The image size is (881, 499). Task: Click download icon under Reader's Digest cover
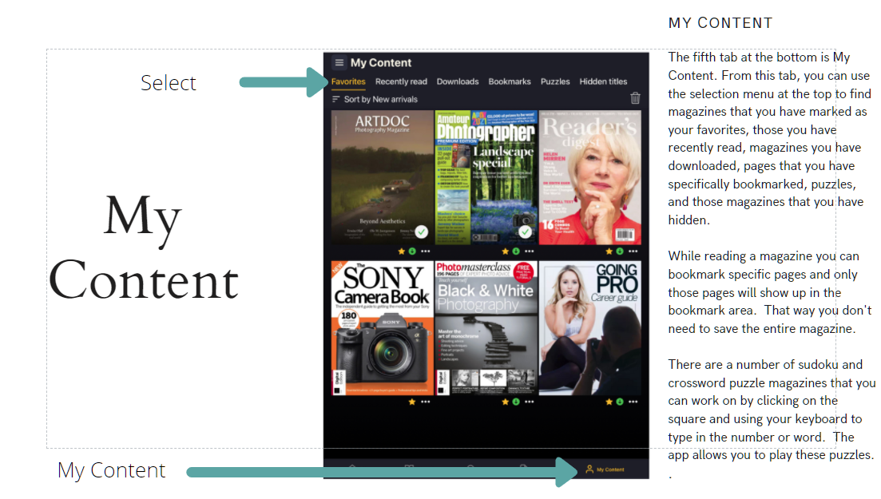(x=620, y=251)
